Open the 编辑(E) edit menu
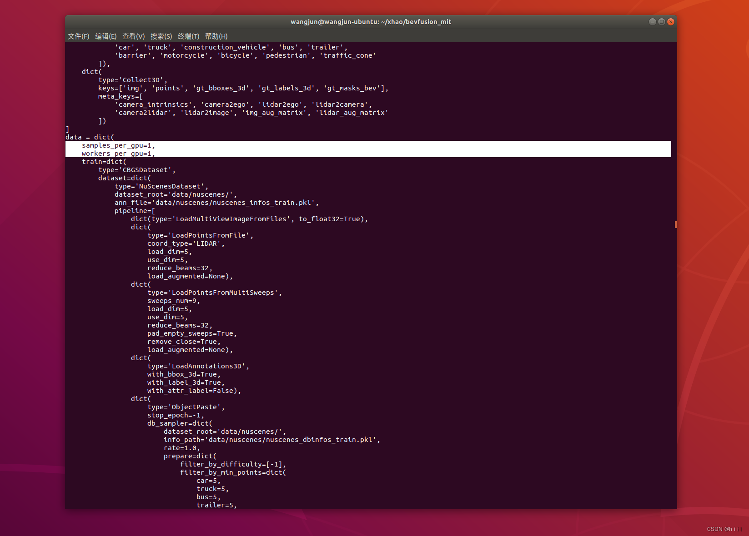 [106, 36]
